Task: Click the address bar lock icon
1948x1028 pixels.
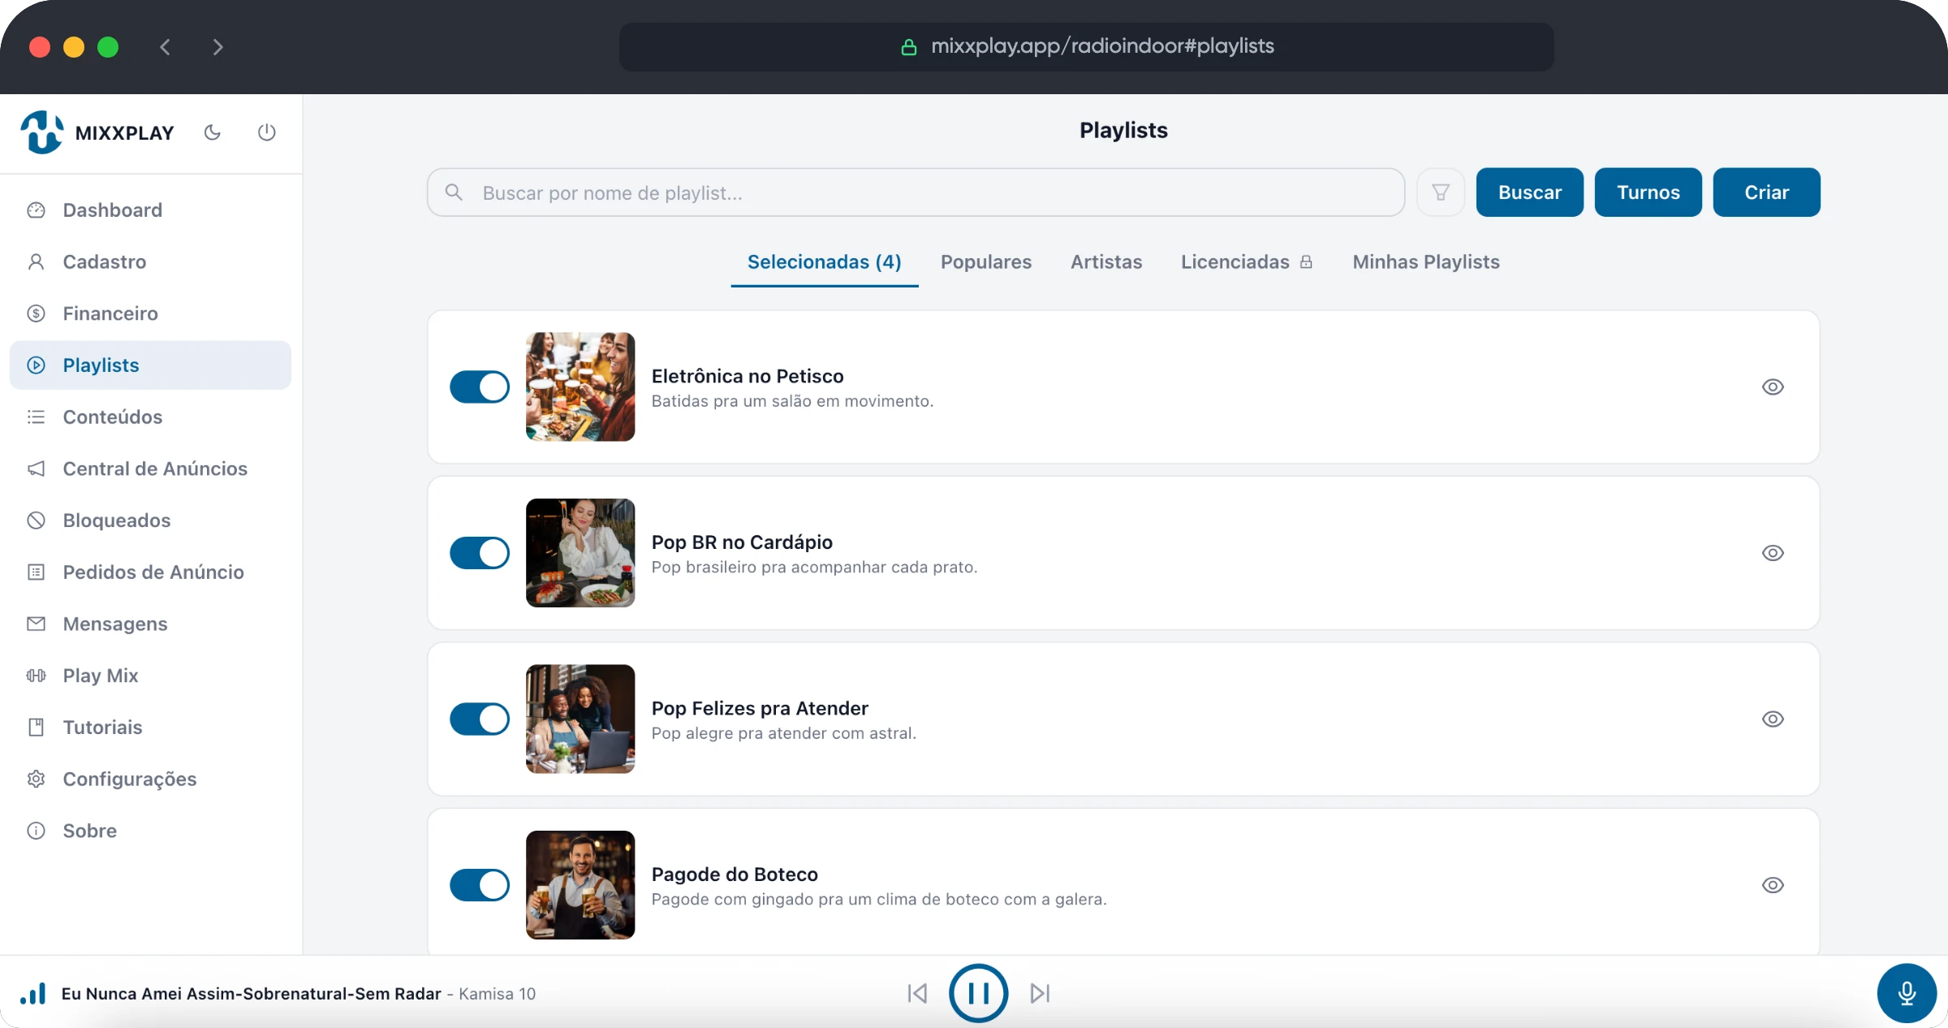Action: point(909,47)
